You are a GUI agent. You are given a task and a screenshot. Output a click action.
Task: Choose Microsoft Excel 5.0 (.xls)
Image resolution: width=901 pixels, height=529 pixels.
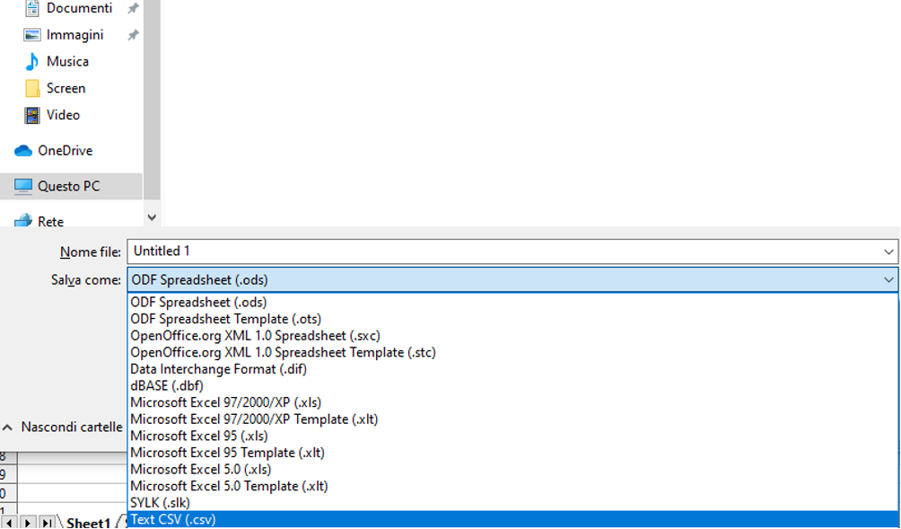[512, 469]
